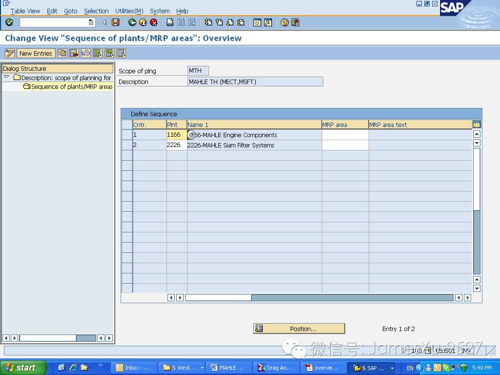Open the Utilities(M) menu

point(129,11)
